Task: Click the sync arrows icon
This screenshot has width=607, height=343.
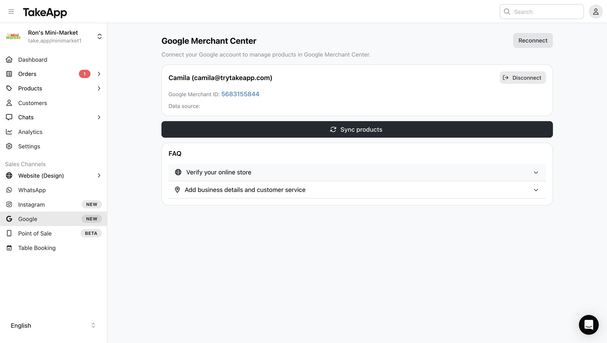Action: click(x=333, y=129)
